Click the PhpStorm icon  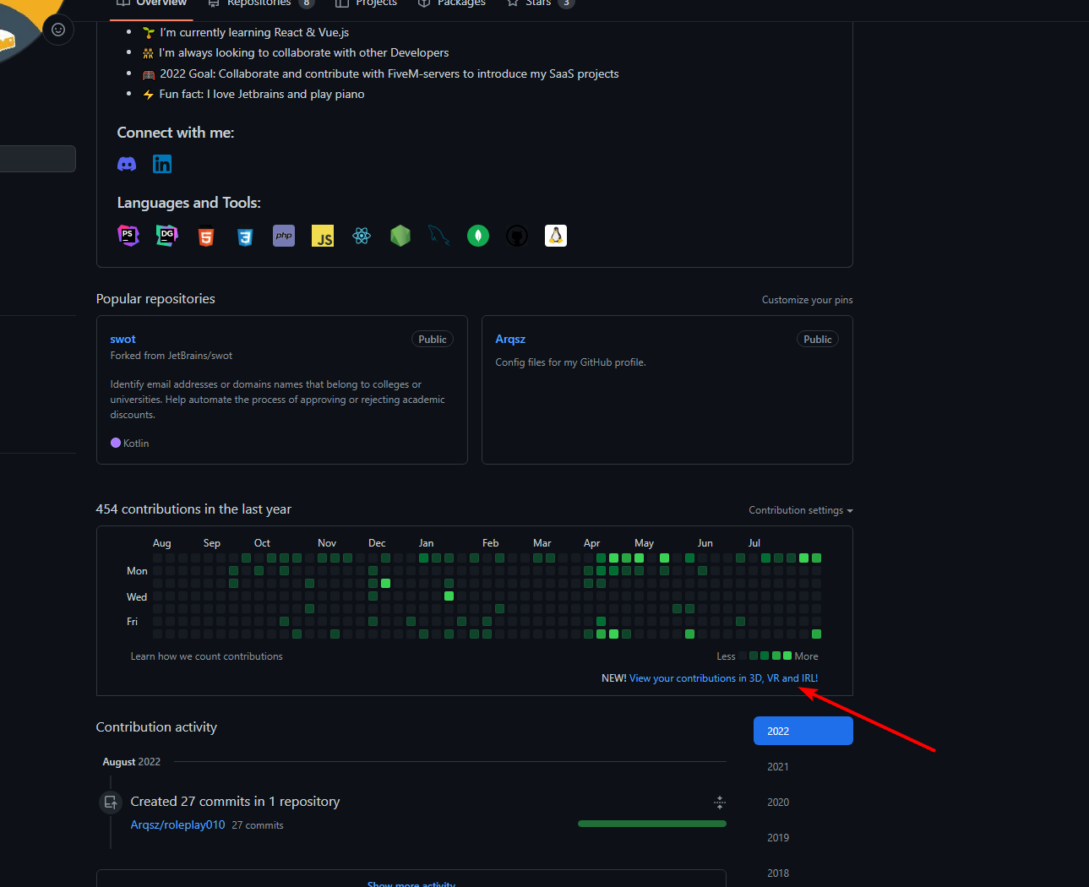(x=128, y=236)
